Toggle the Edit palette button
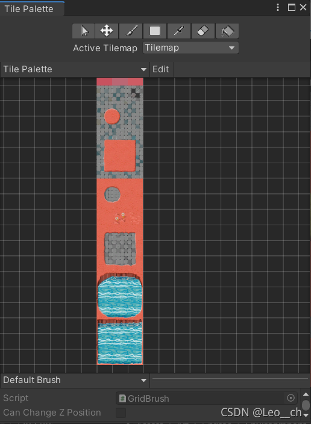The width and height of the screenshot is (311, 424). (x=161, y=69)
